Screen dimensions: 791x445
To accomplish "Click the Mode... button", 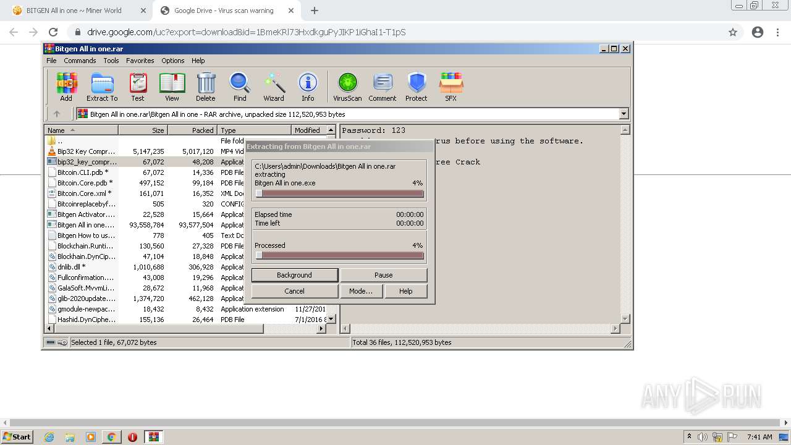I will tap(361, 291).
